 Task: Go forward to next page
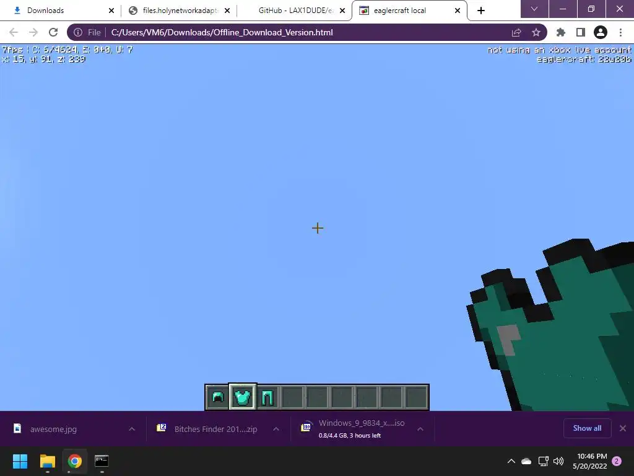[33, 32]
